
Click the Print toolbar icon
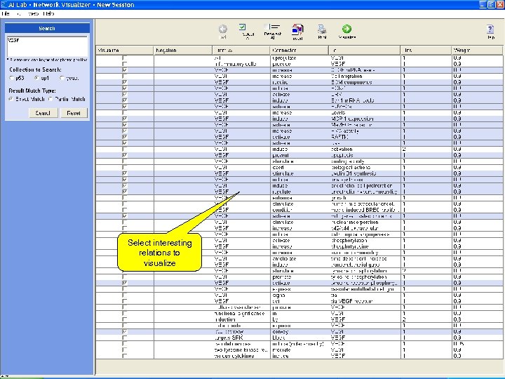click(x=322, y=29)
